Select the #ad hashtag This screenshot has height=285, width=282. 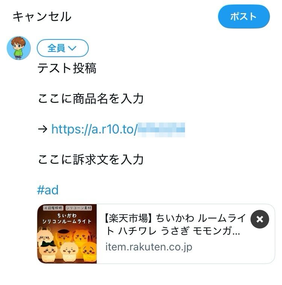pos(48,190)
